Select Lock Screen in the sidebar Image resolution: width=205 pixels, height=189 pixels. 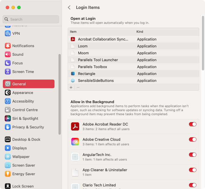pos(23,186)
